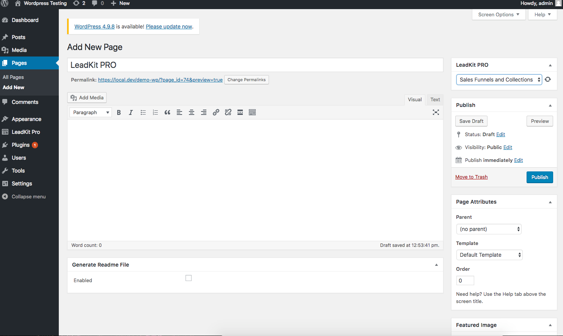The width and height of the screenshot is (563, 336).
Task: Click the New content menu in admin bar
Action: 120,3
